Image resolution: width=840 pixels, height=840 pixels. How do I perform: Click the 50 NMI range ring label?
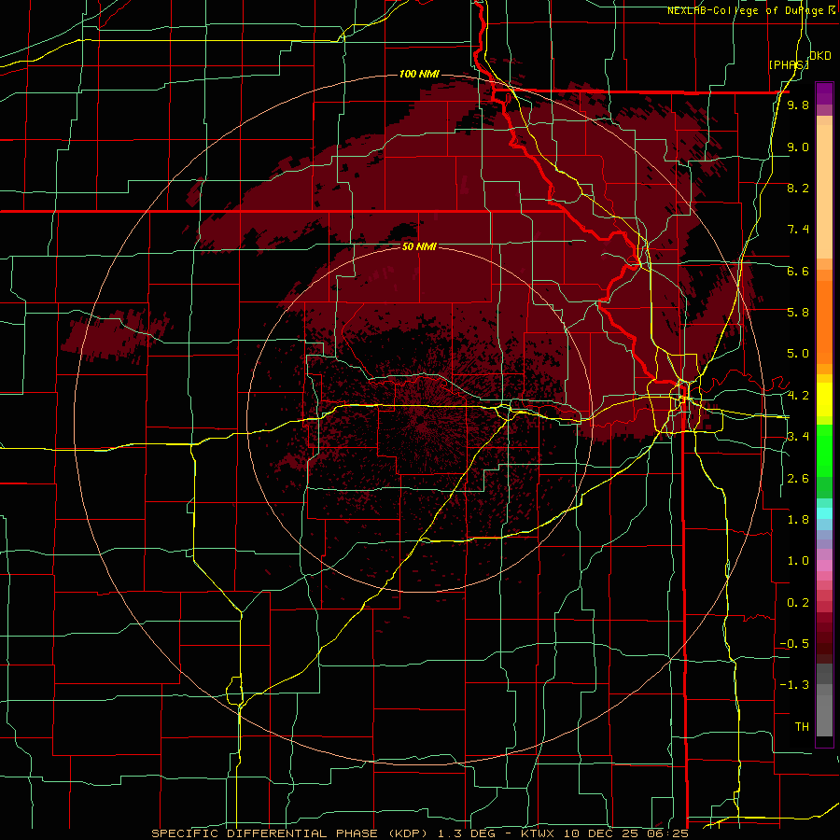419,247
